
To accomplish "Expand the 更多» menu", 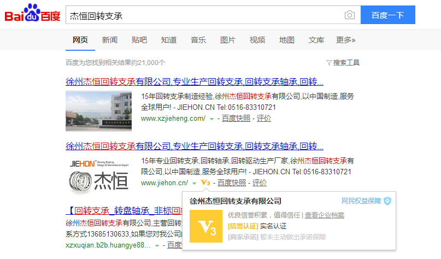I will [346, 40].
